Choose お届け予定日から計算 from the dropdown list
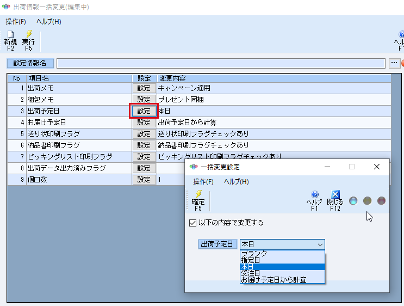Viewport: 404px width, 306px height. 282,280
